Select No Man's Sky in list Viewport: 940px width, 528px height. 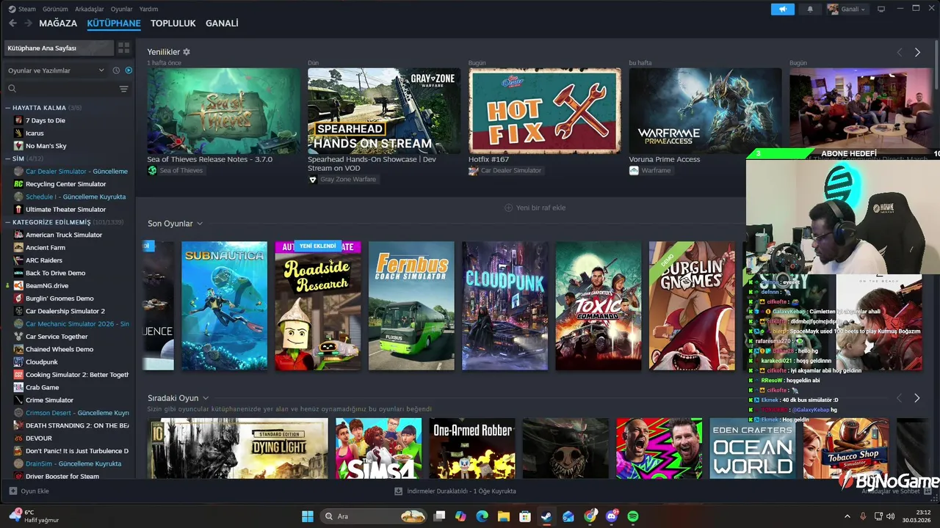pyautogui.click(x=46, y=146)
